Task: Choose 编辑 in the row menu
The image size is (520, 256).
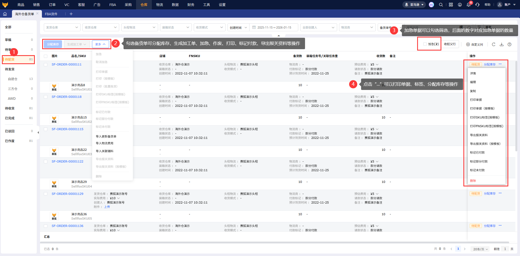Action: coord(473,82)
